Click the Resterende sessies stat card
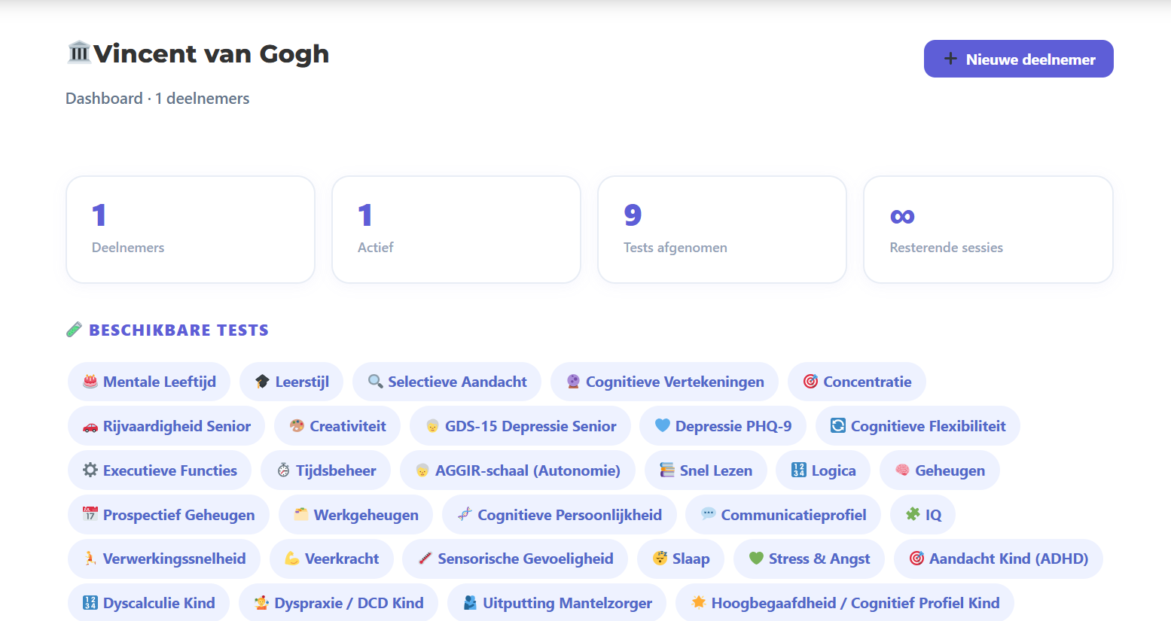The width and height of the screenshot is (1171, 621). point(988,230)
